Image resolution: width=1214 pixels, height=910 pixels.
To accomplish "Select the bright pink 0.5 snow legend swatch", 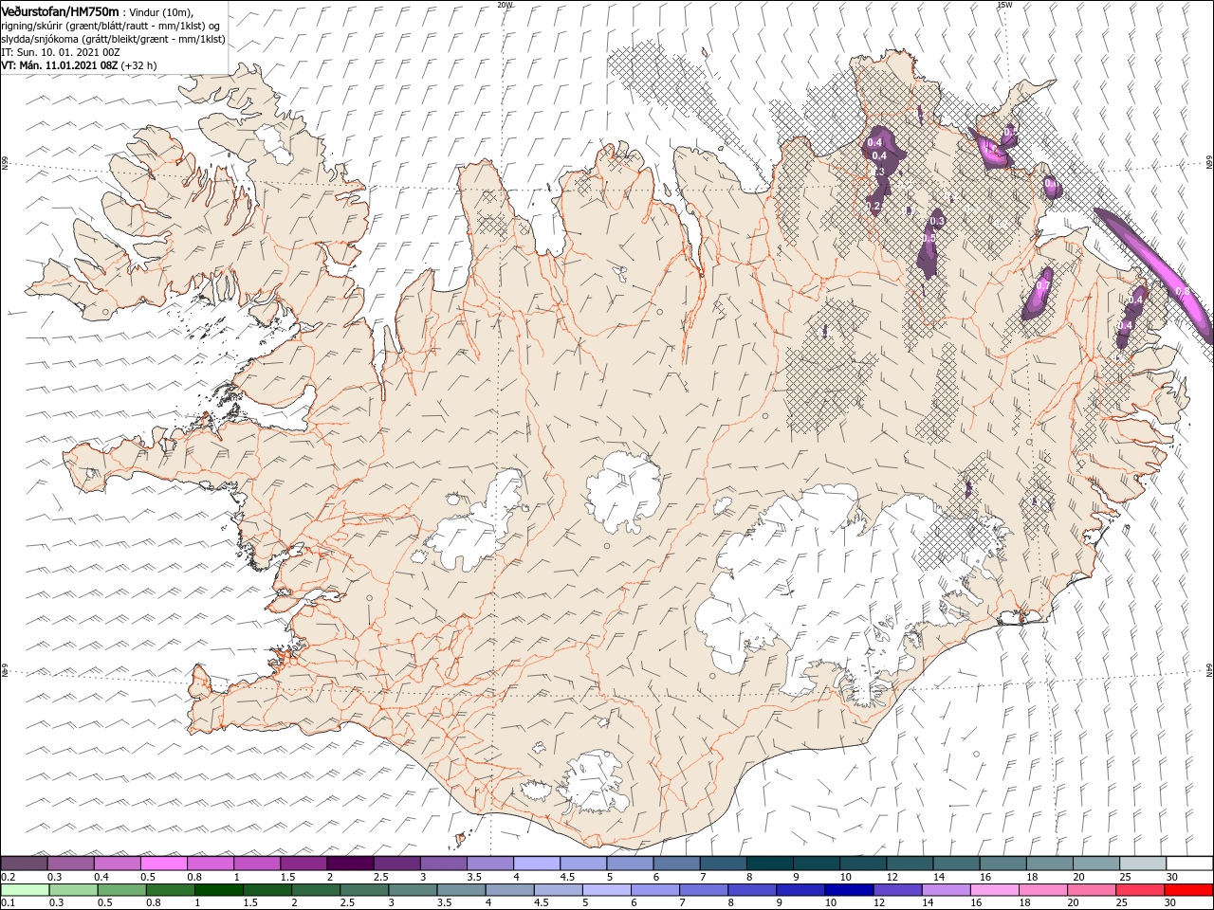I will click(x=163, y=864).
